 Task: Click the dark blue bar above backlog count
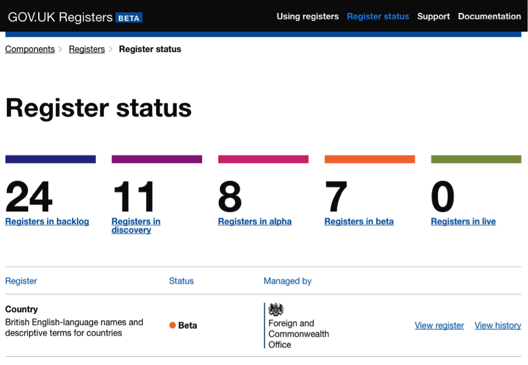[50, 158]
